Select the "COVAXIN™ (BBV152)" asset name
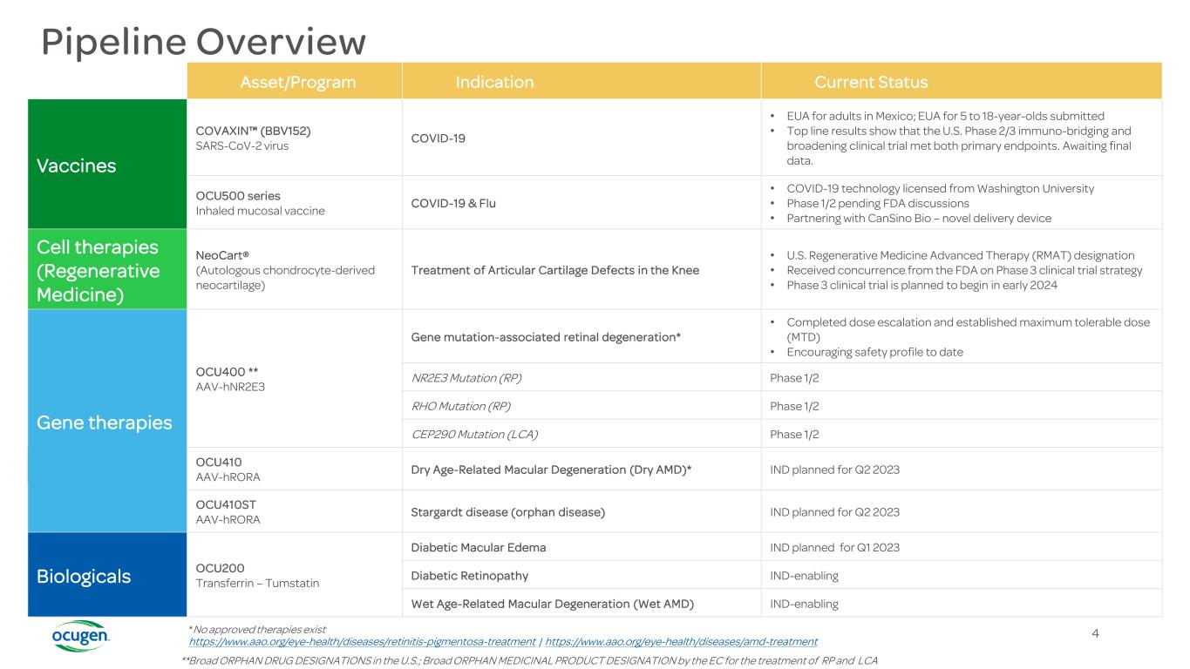Viewport: 1190px width, 669px height. pyautogui.click(x=253, y=131)
